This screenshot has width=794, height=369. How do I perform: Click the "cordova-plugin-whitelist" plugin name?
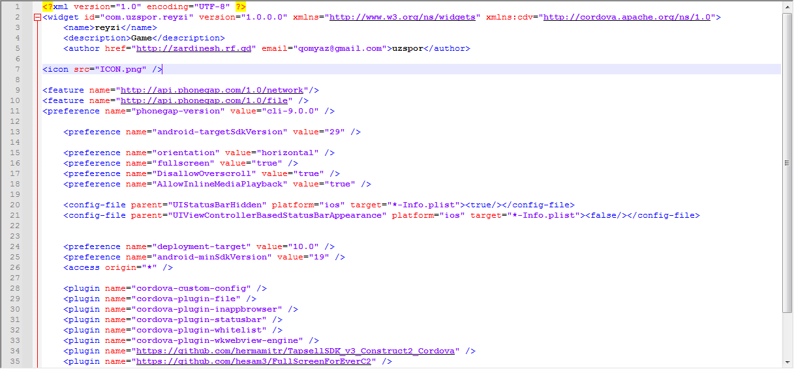tap(199, 330)
